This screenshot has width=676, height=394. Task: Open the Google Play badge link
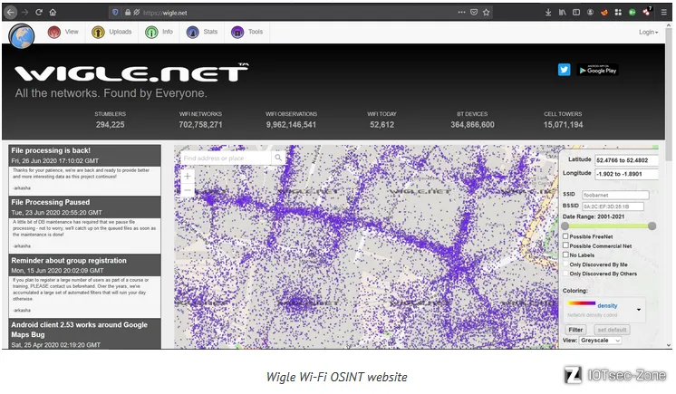click(597, 70)
